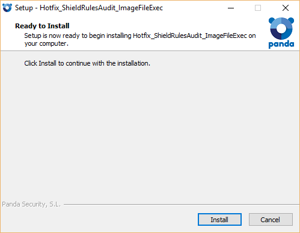The image size is (300, 233).
Task: Minimize the Setup window
Action: pyautogui.click(x=231, y=8)
